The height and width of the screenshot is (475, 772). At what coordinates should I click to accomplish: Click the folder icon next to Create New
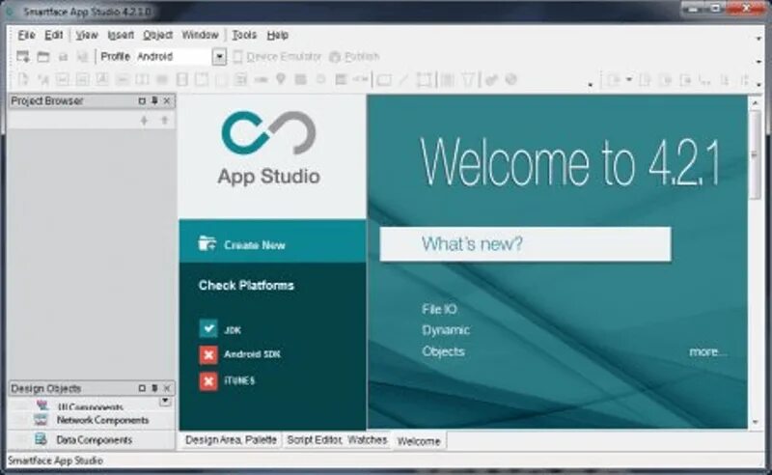click(207, 243)
